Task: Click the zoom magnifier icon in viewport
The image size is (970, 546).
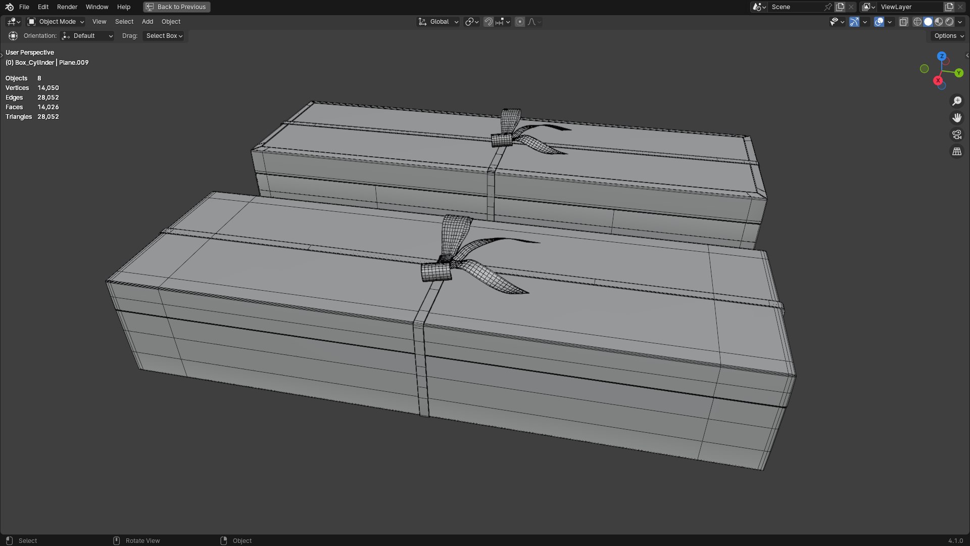Action: [957, 101]
